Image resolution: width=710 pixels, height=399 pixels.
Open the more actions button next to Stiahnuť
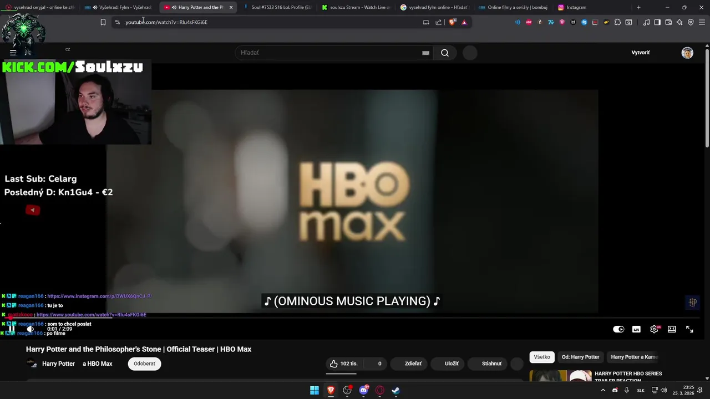[x=516, y=364]
